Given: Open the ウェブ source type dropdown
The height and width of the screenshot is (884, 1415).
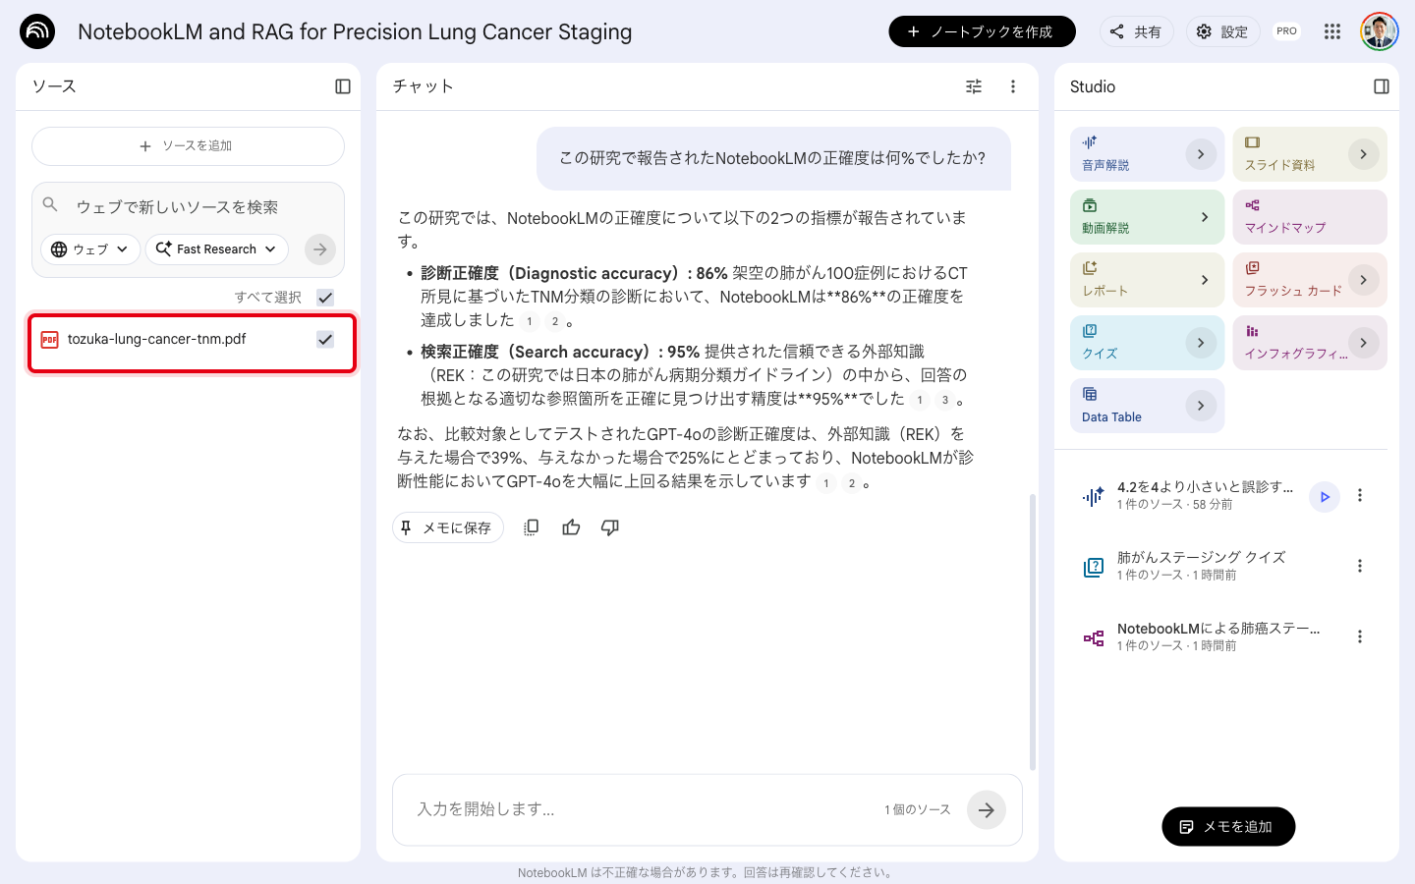Looking at the screenshot, I should 90,249.
